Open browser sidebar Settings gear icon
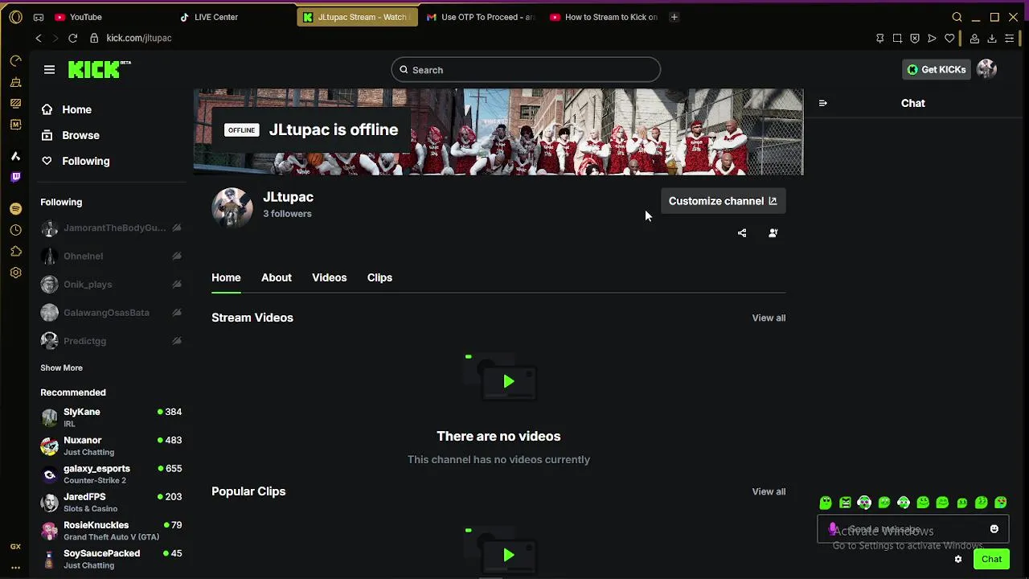 [x=15, y=273]
